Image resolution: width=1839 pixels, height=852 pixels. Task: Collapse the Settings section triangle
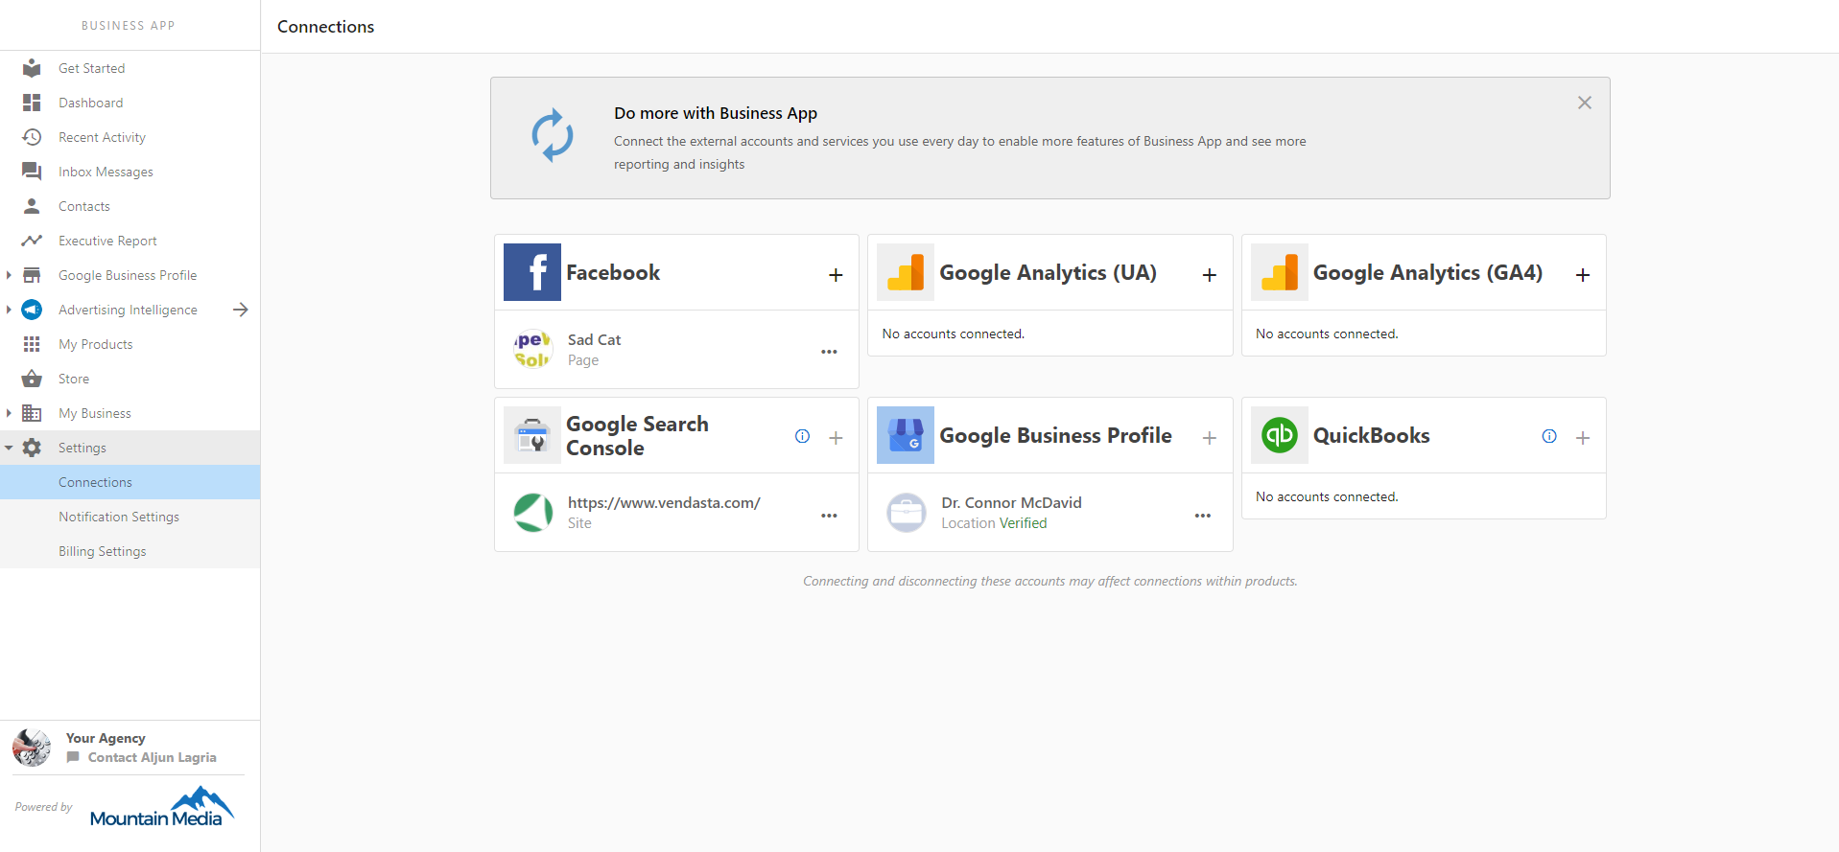pos(9,448)
